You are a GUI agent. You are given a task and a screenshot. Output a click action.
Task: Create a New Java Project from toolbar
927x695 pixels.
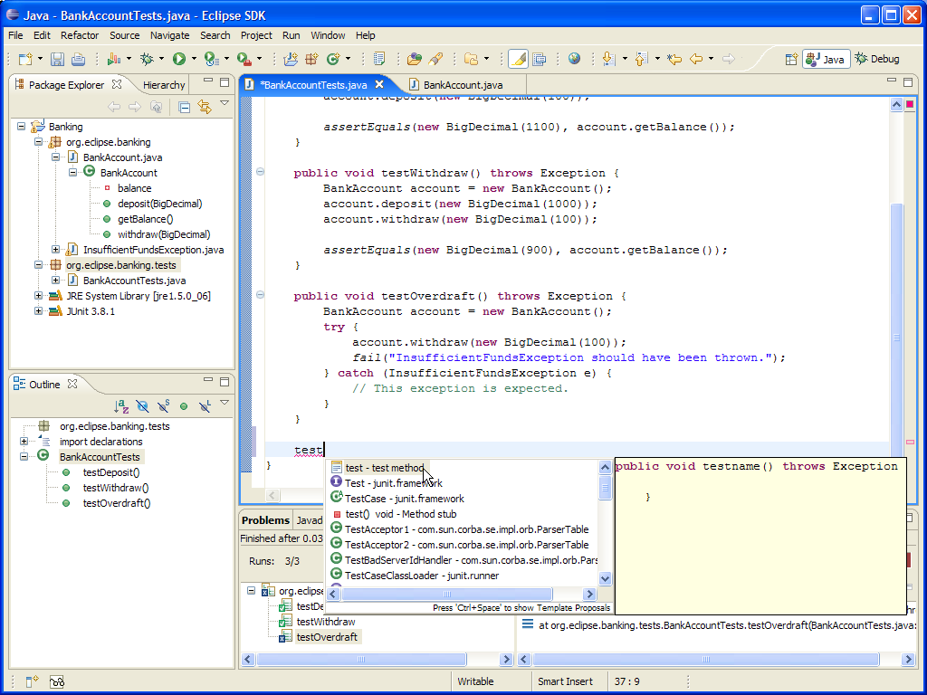291,59
